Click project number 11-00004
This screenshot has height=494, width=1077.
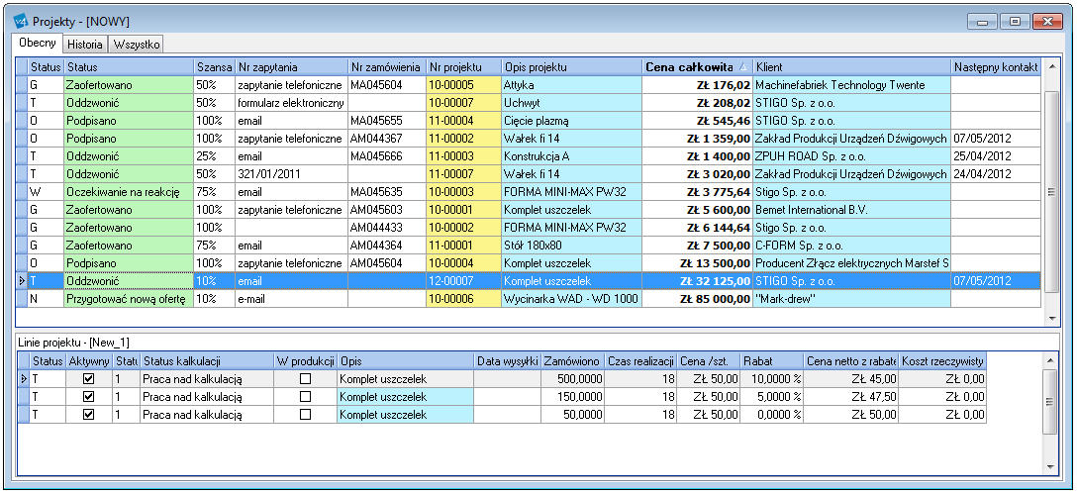463,120
